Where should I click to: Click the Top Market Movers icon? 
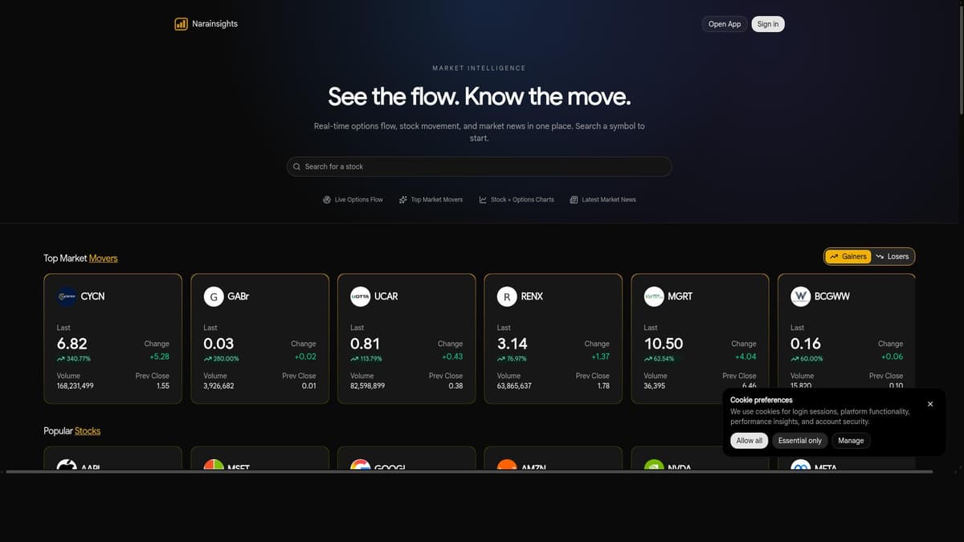(402, 199)
